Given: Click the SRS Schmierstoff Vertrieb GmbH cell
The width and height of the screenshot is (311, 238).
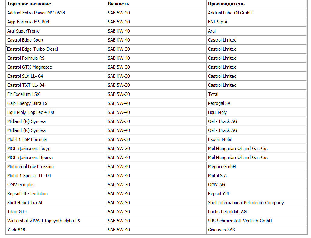Looking at the screenshot, I should click(240, 221).
